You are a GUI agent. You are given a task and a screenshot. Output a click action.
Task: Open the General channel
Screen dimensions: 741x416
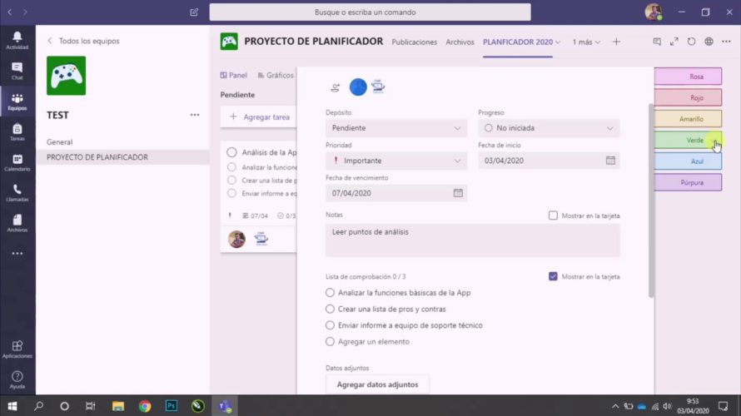(x=60, y=141)
